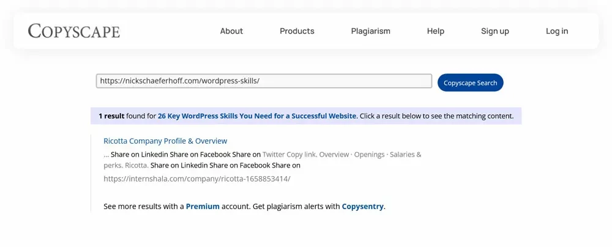The image size is (612, 247).
Task: Click the internshala.com result URL
Action: click(x=196, y=179)
